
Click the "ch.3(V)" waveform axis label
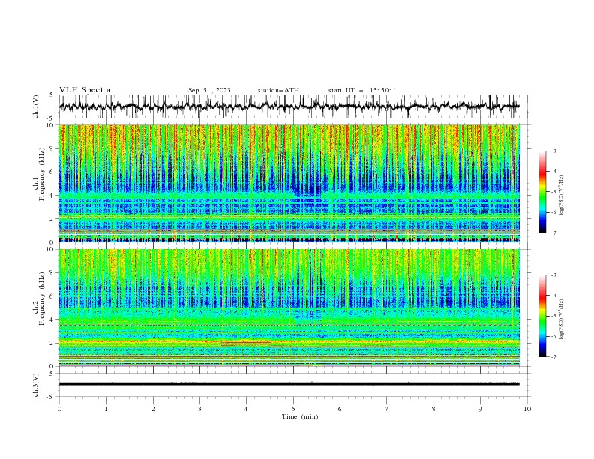click(x=36, y=385)
